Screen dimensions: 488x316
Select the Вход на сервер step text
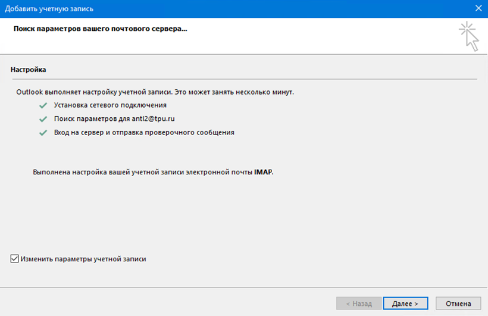(x=144, y=132)
